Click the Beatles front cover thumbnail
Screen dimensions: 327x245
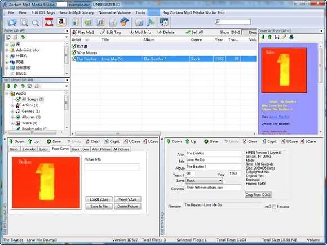click(46, 182)
